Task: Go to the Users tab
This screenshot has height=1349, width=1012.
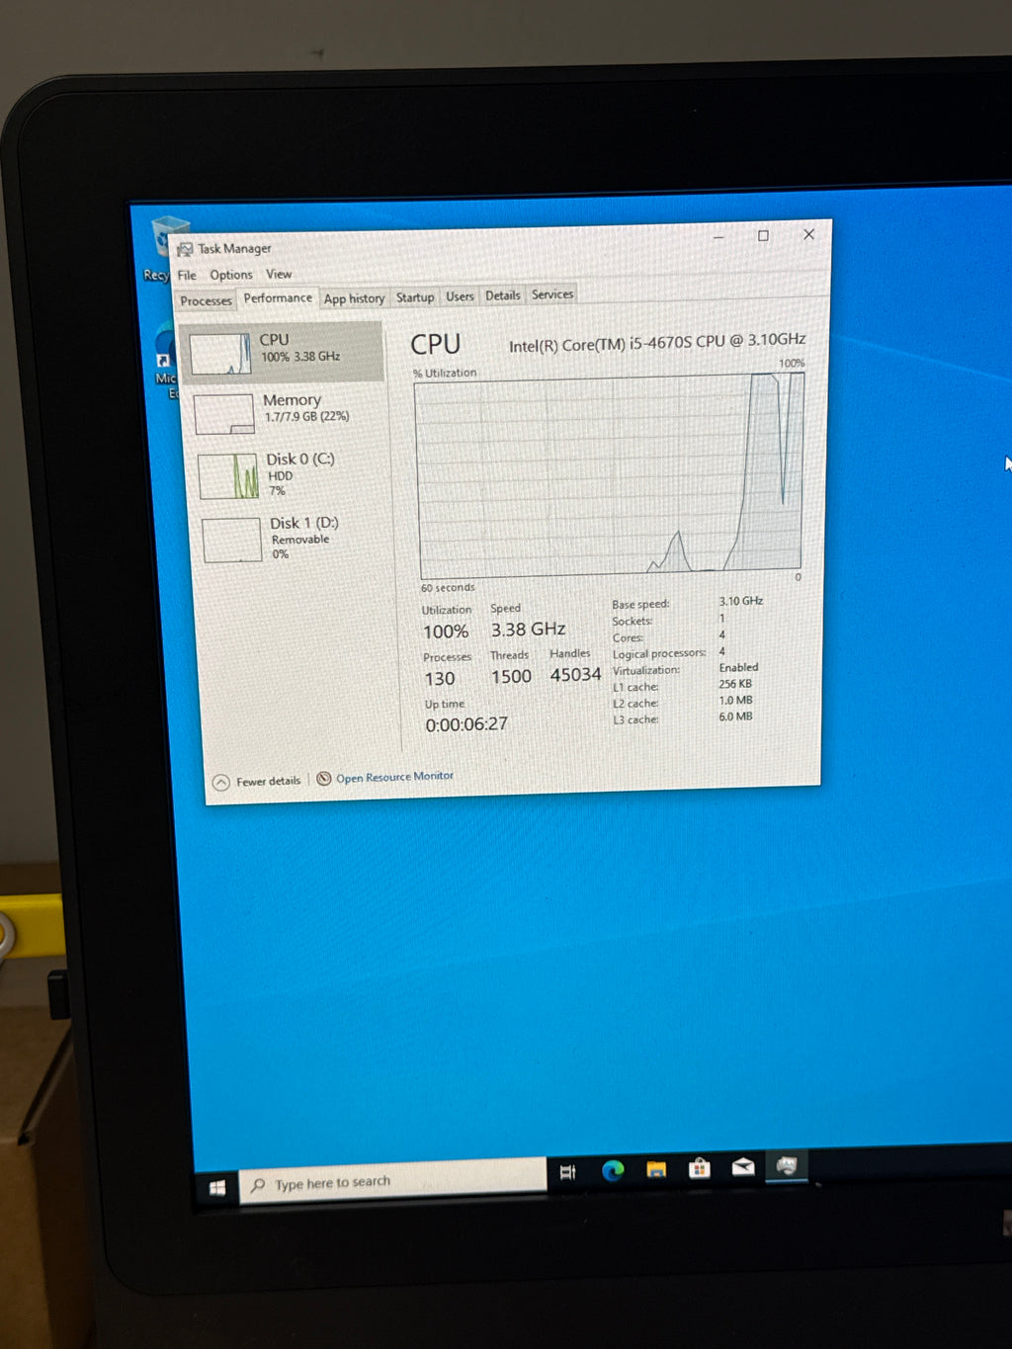Action: click(460, 296)
